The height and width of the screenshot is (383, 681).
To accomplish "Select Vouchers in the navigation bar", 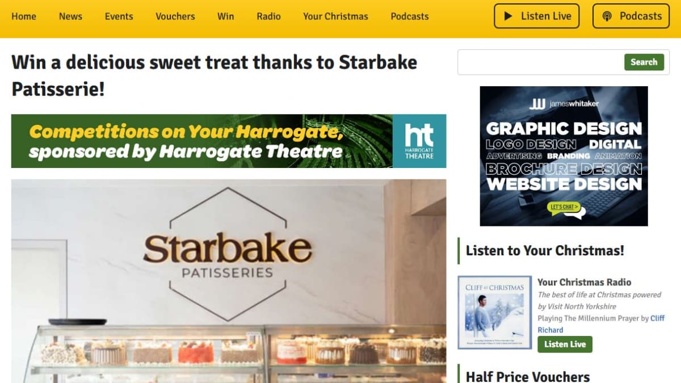I will pos(175,16).
